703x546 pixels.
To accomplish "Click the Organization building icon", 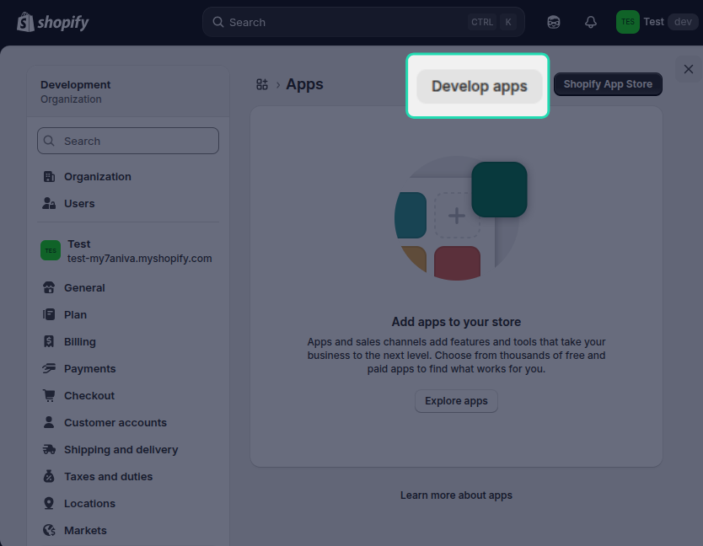I will (x=49, y=177).
